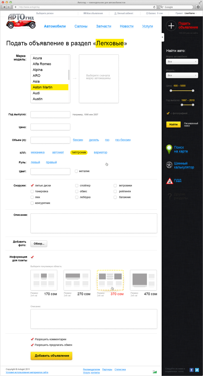Select the 270 сом newspaper layout thumbnail
This screenshot has height=376, width=203.
pos(77,280)
